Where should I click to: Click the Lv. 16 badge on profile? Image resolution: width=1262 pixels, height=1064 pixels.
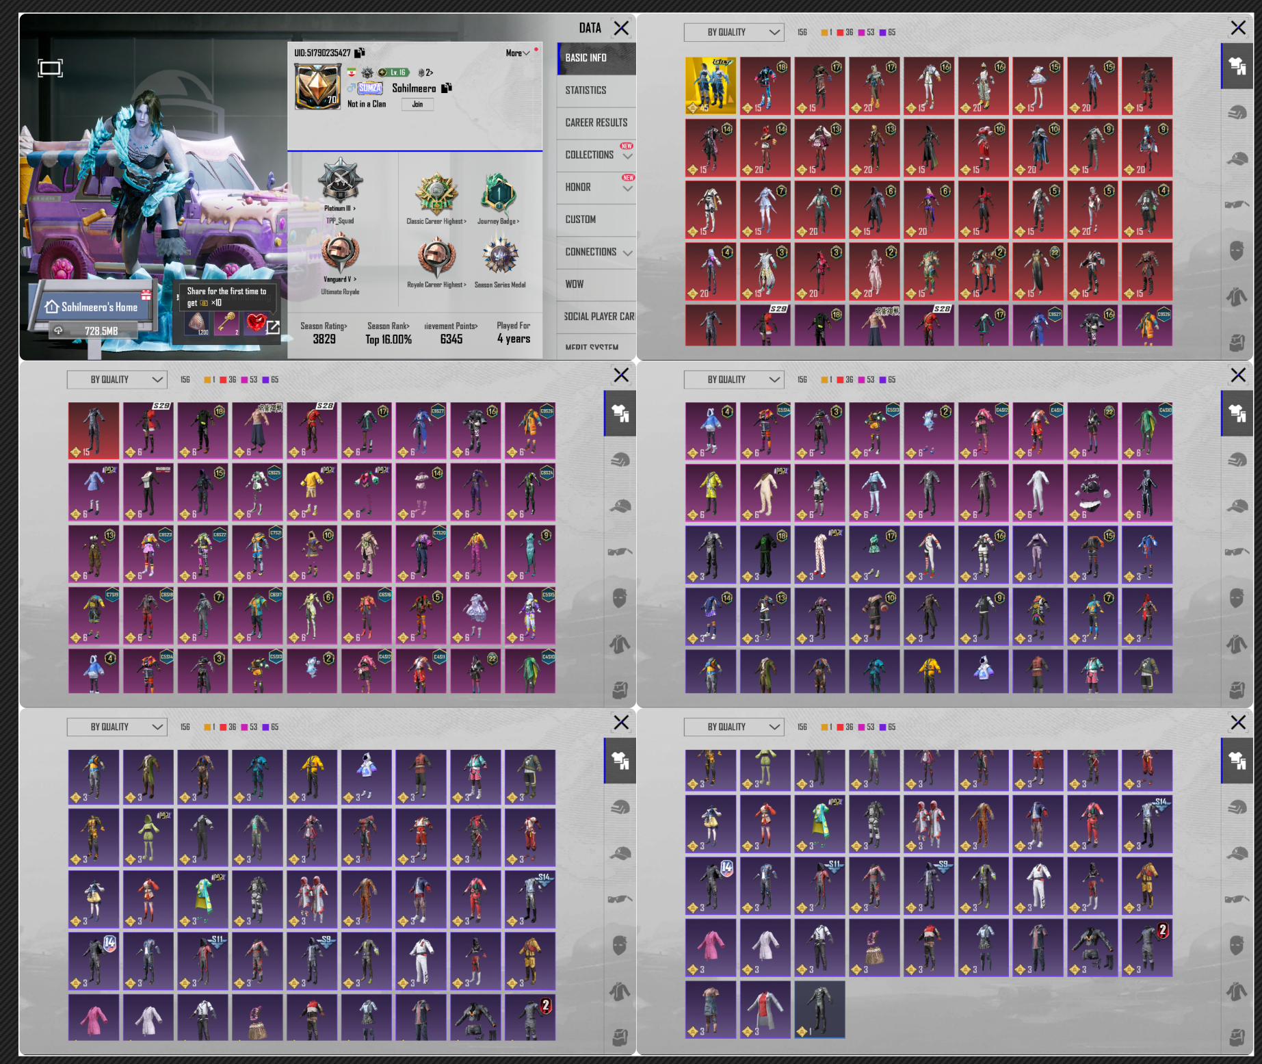[x=394, y=73]
